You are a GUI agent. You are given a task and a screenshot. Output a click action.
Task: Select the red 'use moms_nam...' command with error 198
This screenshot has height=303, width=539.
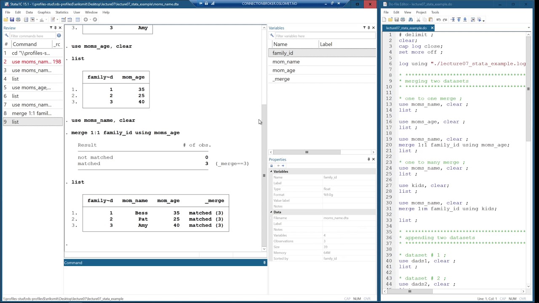32,61
